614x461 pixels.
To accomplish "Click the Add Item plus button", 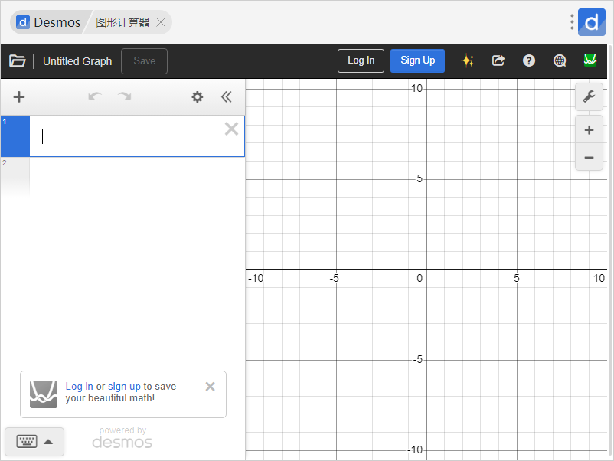I will [19, 96].
